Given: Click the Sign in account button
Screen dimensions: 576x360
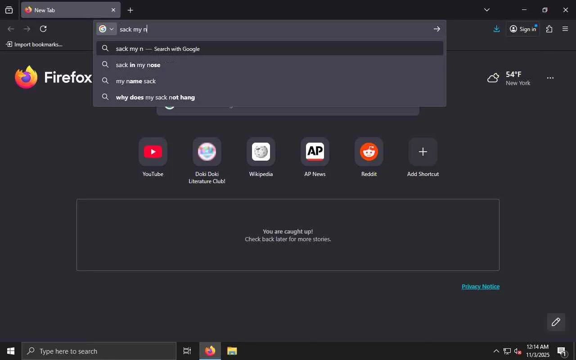Looking at the screenshot, I should click(x=523, y=29).
